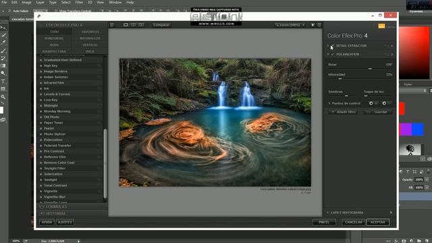Click the Ajustes button
Viewport: 432px width, 243px height.
click(65, 222)
